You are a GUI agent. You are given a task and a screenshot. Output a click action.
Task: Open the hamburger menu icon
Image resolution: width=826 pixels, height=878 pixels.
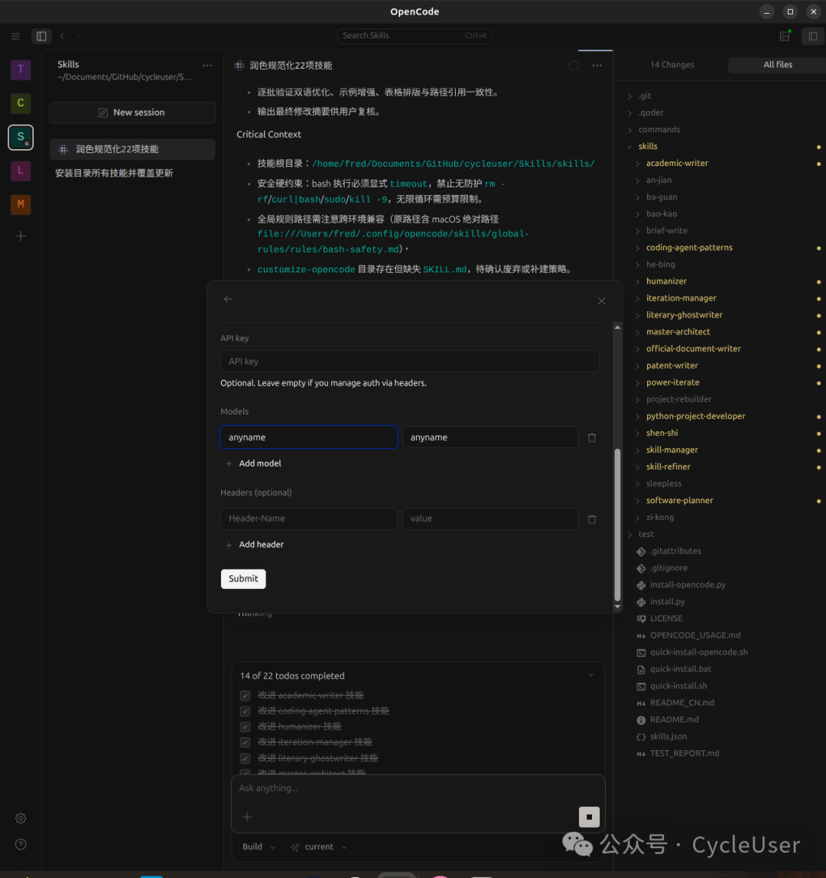click(15, 37)
